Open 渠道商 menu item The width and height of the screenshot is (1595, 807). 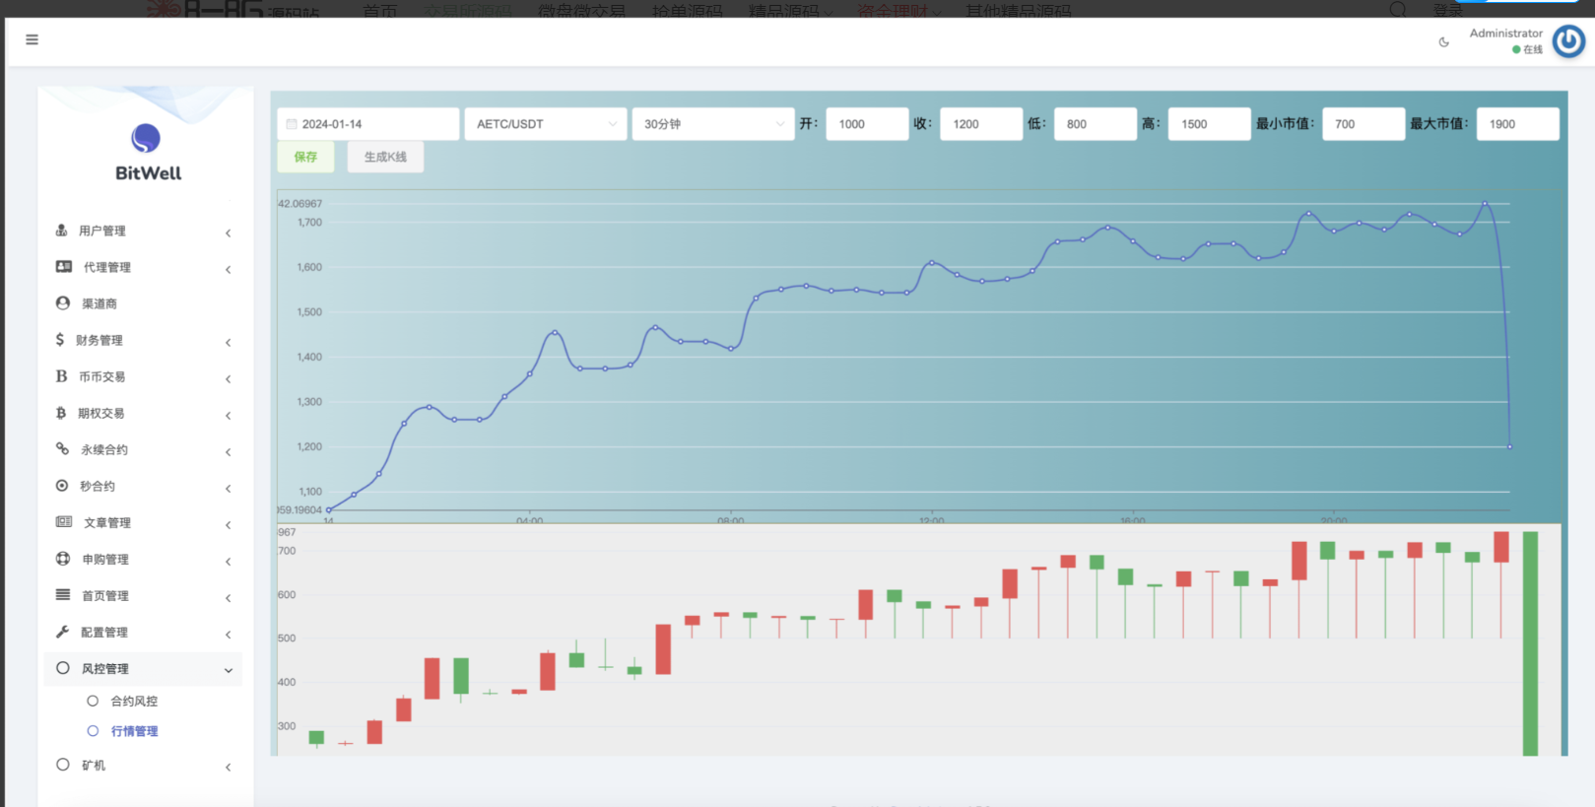tap(100, 303)
